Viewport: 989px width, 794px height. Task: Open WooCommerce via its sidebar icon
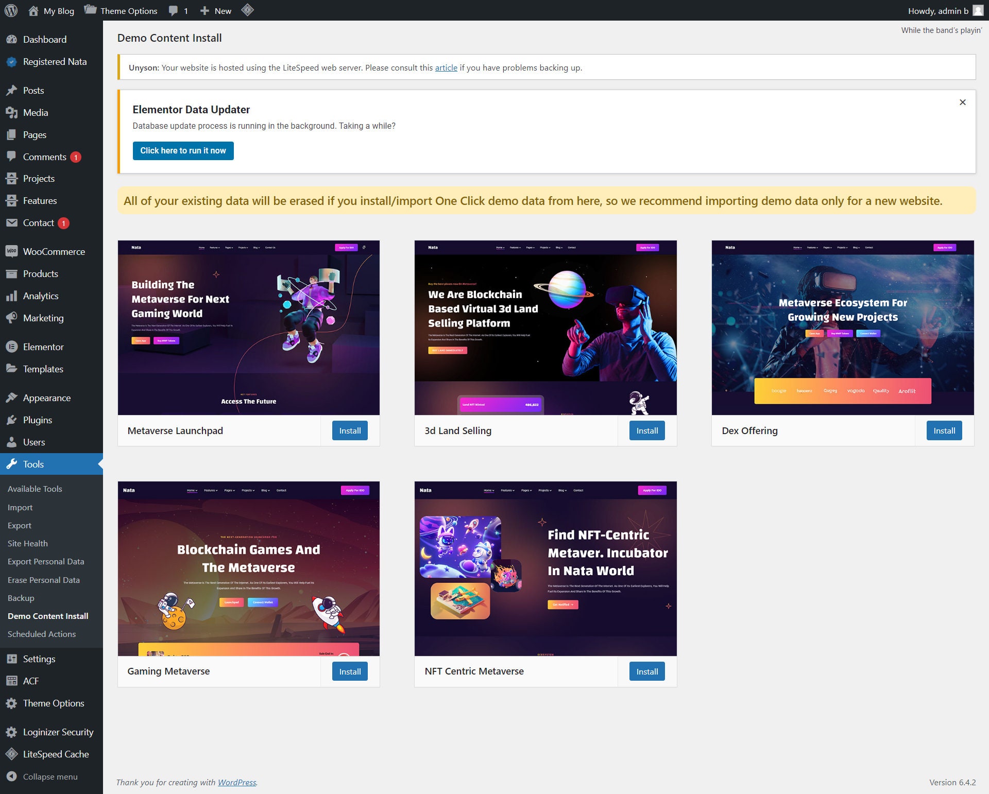(11, 251)
